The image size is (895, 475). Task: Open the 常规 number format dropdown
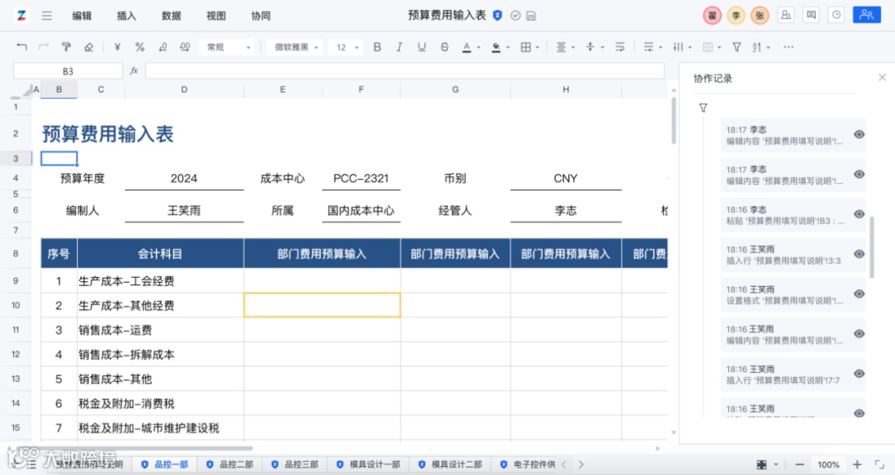pyautogui.click(x=228, y=47)
